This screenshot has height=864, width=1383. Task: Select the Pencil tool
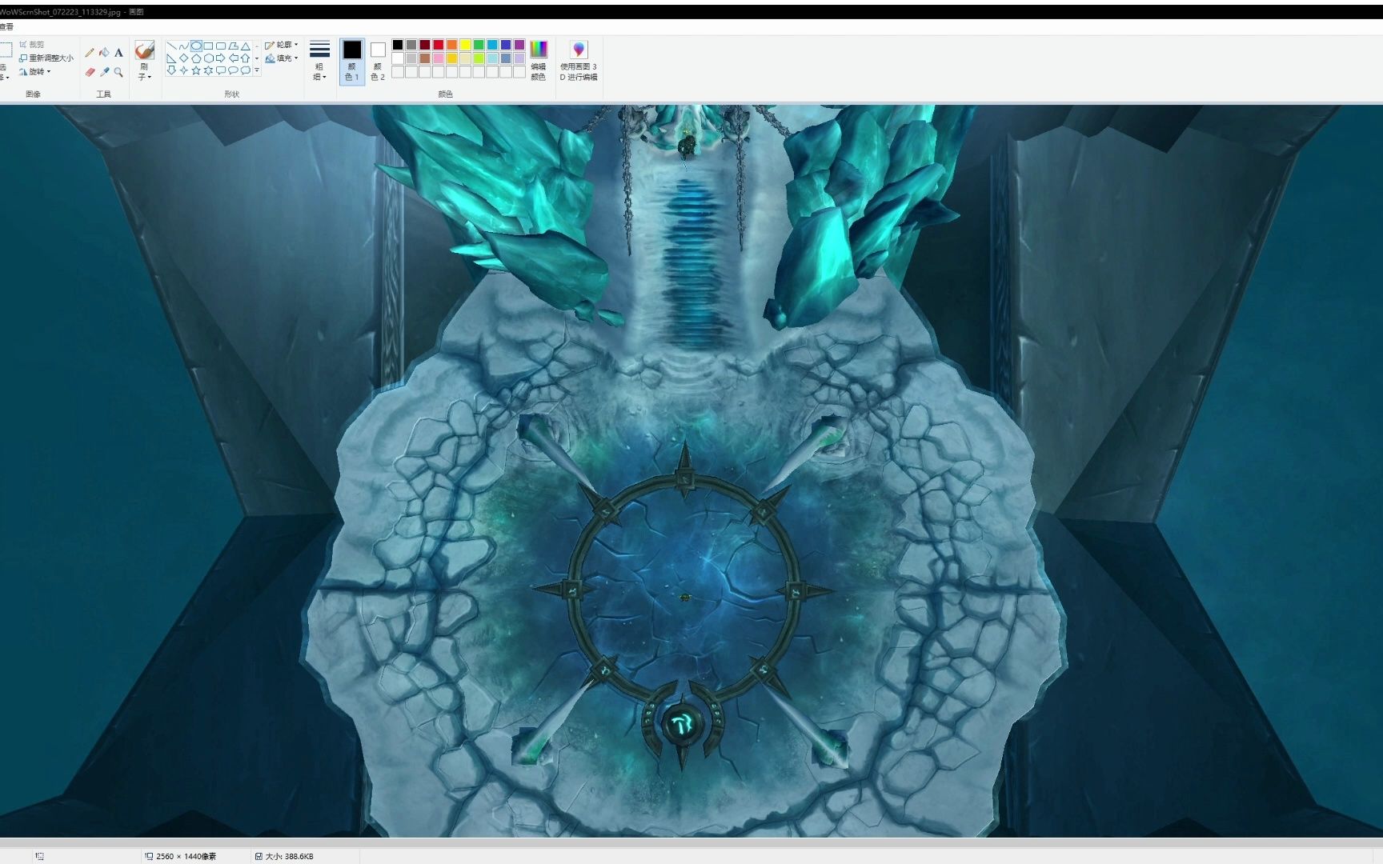[x=90, y=53]
